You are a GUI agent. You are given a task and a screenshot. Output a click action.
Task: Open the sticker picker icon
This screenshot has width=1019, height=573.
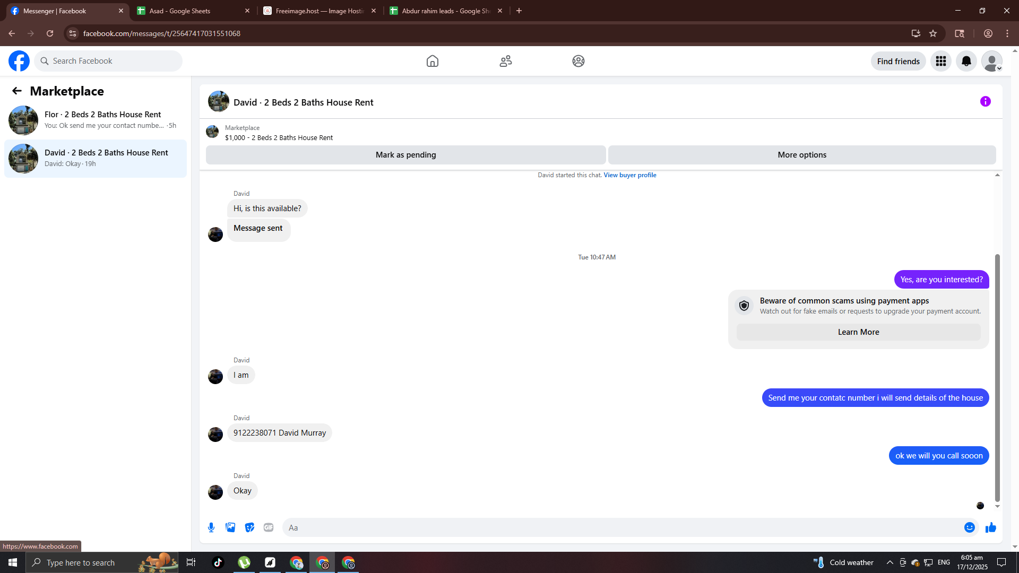pyautogui.click(x=249, y=527)
